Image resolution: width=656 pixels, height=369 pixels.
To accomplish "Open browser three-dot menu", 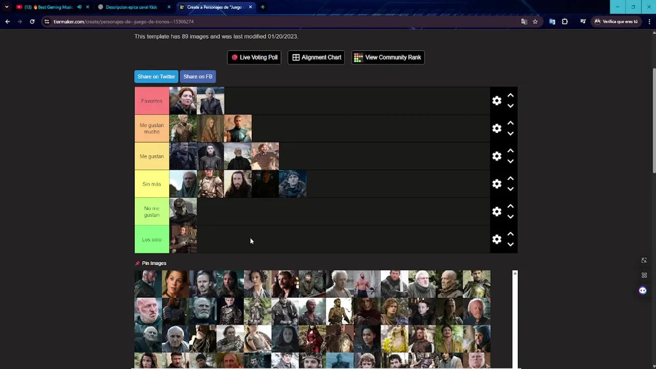I will click(649, 22).
